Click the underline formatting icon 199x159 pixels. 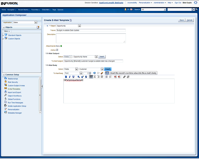73,77
